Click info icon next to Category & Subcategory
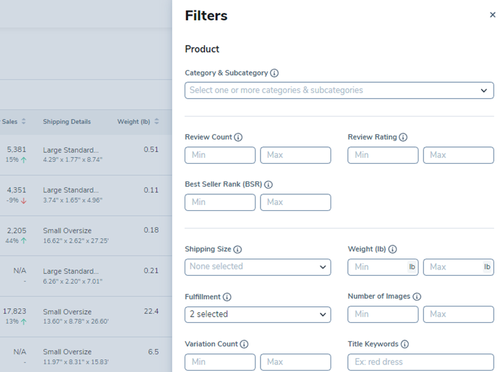Image resolution: width=500 pixels, height=372 pixels. tap(275, 73)
